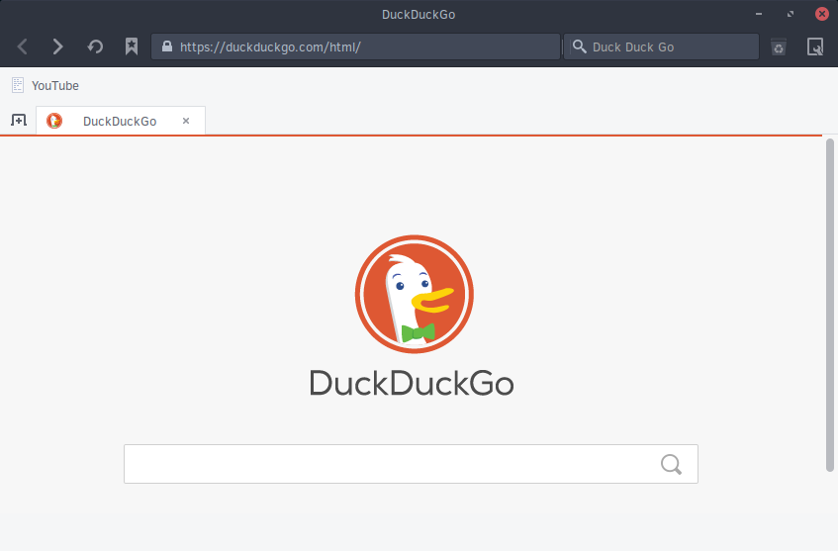Open the page menu icon in the toolbar

815,46
